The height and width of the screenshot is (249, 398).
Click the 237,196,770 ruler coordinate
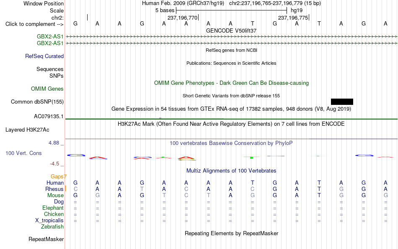(183, 18)
